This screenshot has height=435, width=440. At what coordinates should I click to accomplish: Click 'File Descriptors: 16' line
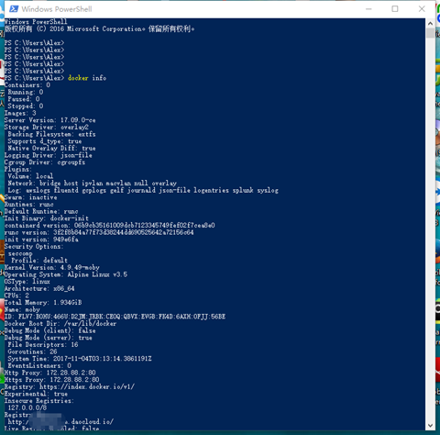[43, 345]
